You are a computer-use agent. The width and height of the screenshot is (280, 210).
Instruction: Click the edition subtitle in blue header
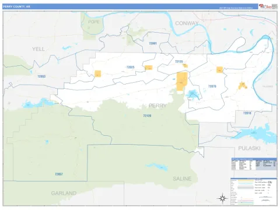tap(236, 8)
